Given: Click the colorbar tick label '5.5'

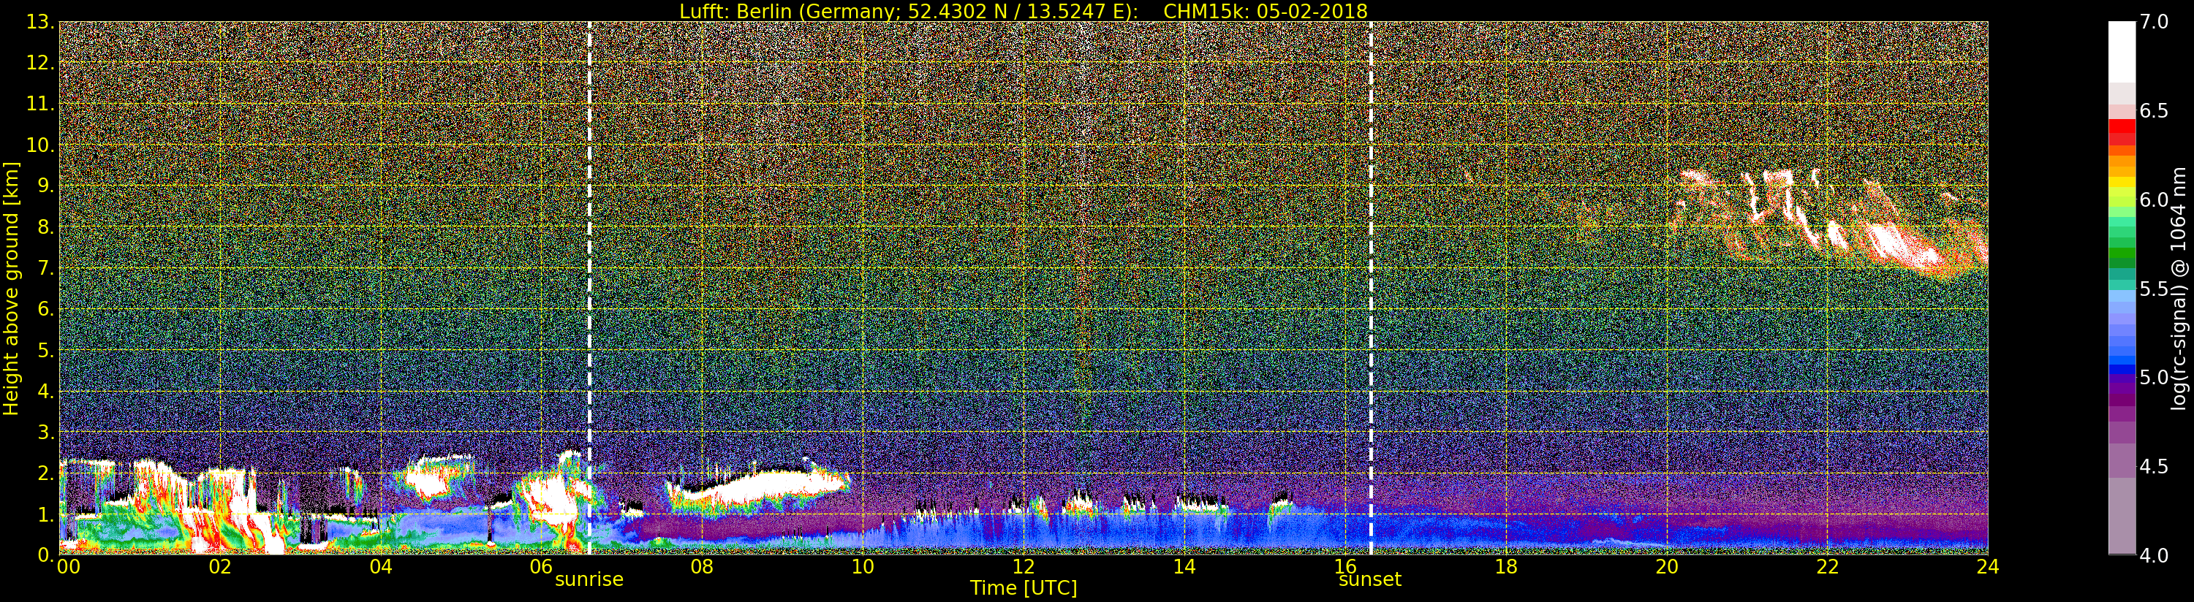Looking at the screenshot, I should tap(2154, 289).
